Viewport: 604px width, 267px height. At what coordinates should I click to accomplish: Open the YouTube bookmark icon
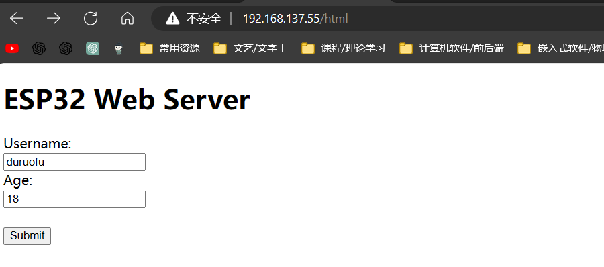(x=12, y=48)
